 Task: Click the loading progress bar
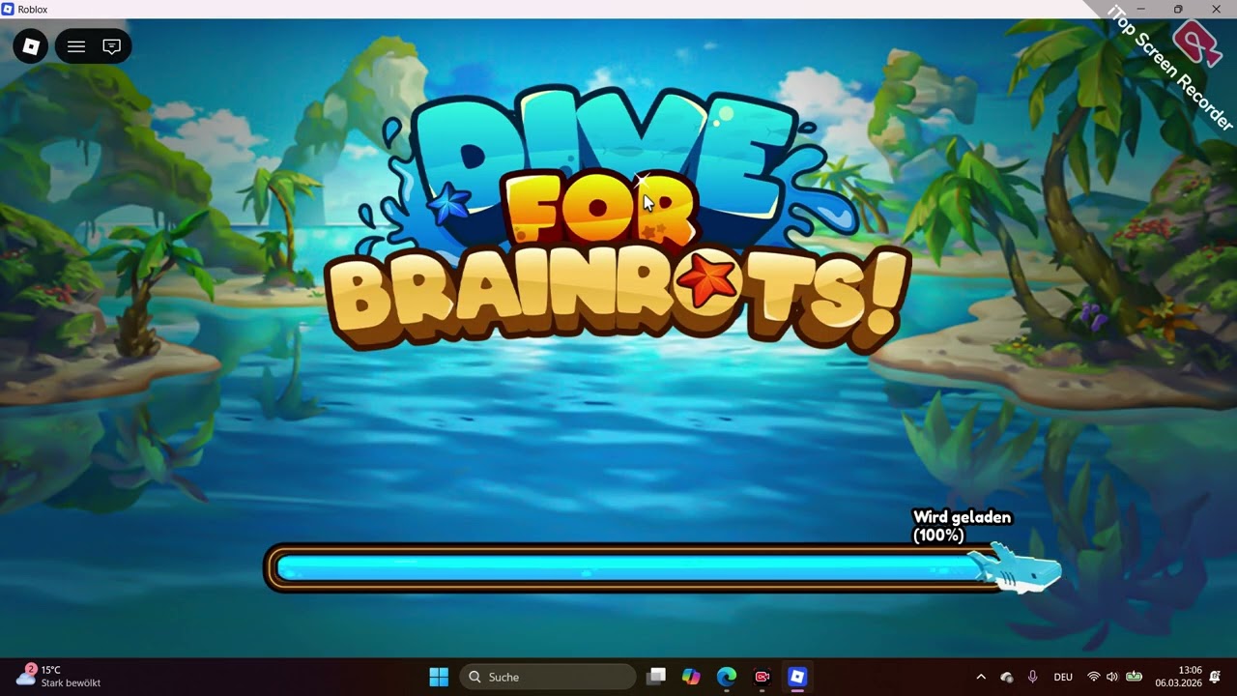(x=638, y=568)
